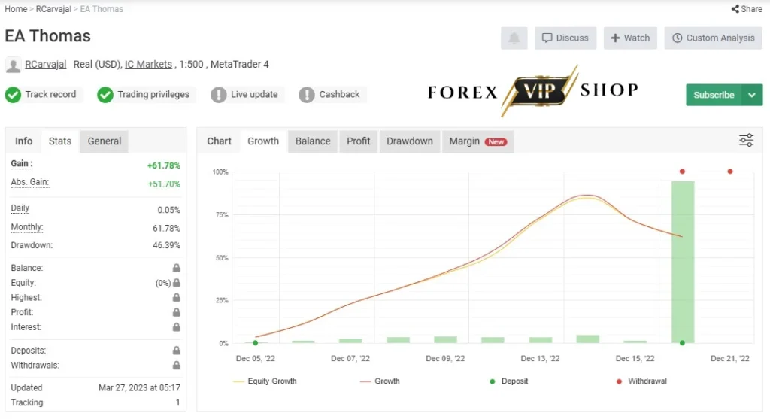This screenshot has height=419, width=770.
Task: Select the Growth chart tab
Action: click(x=263, y=141)
